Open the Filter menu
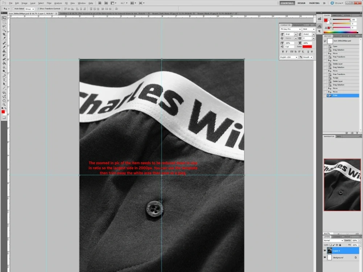The image size is (363, 272). tap(49, 3)
